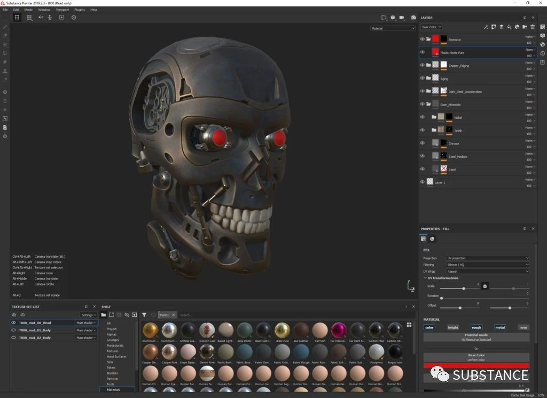The height and width of the screenshot is (398, 547).
Task: Open the Edit menu
Action: (x=16, y=10)
